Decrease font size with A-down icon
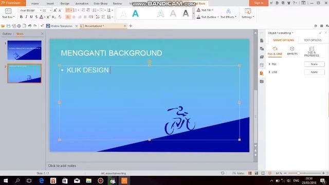Screen dimensions: 329x185 click(x=60, y=10)
